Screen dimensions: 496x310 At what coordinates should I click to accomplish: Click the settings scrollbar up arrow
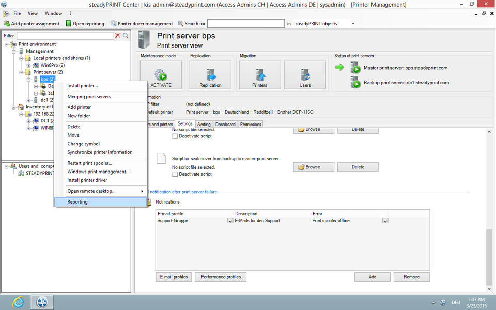489,132
